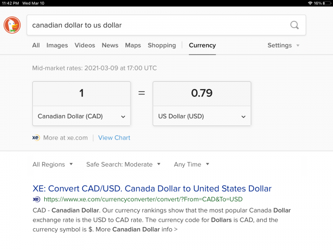Click the amount field showing 1
This screenshot has height=250, width=333.
coord(82,94)
